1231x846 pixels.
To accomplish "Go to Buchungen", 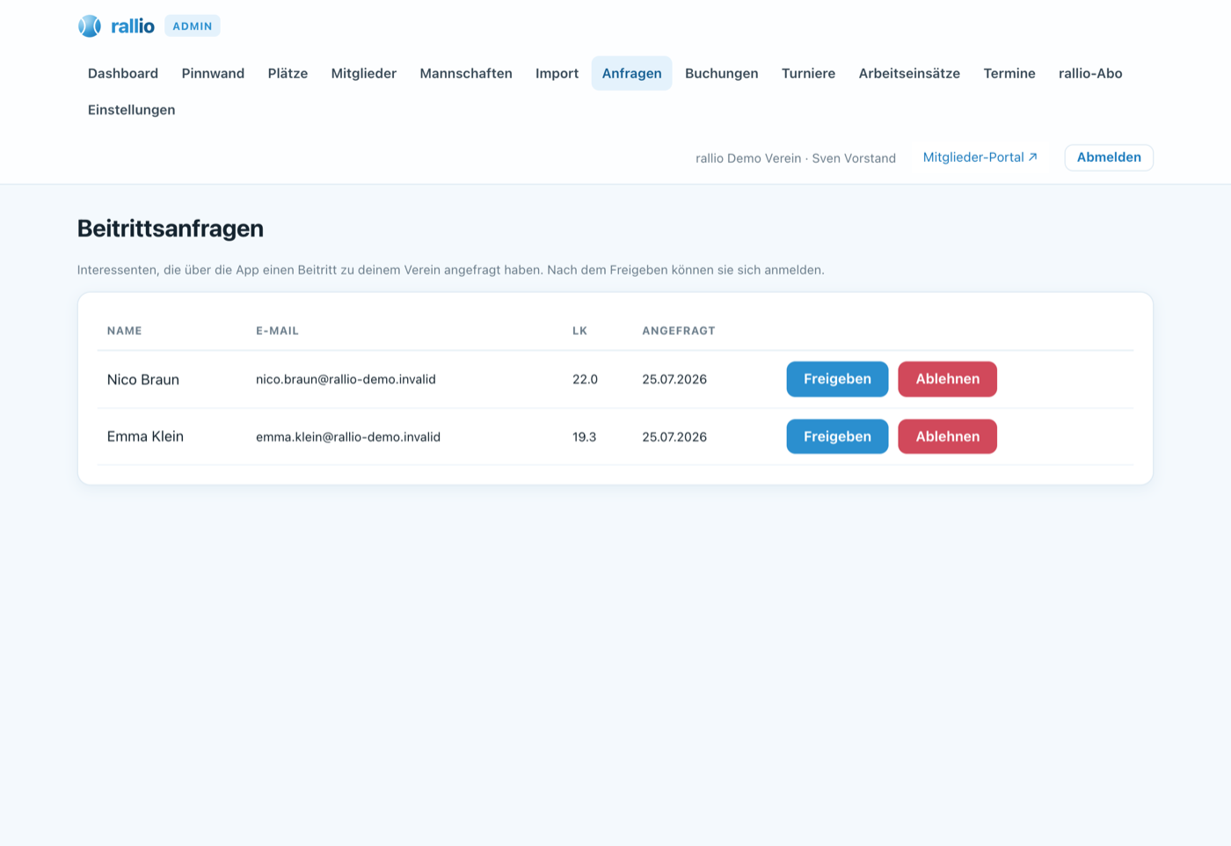I will (x=722, y=74).
